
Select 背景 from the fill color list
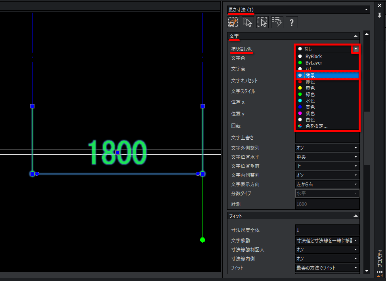coord(327,76)
